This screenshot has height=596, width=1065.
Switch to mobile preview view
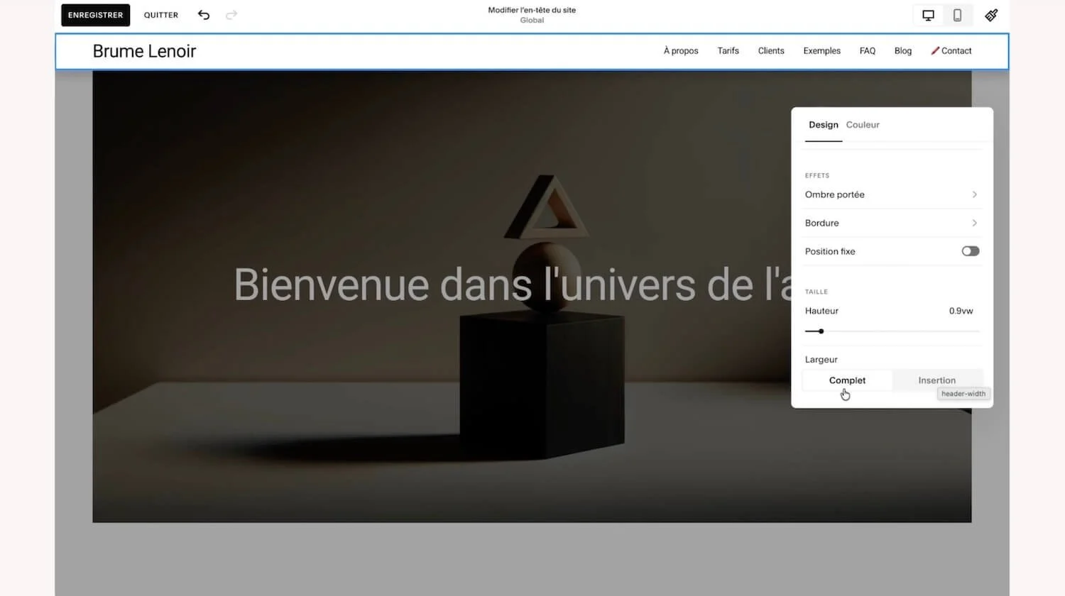[x=957, y=15]
